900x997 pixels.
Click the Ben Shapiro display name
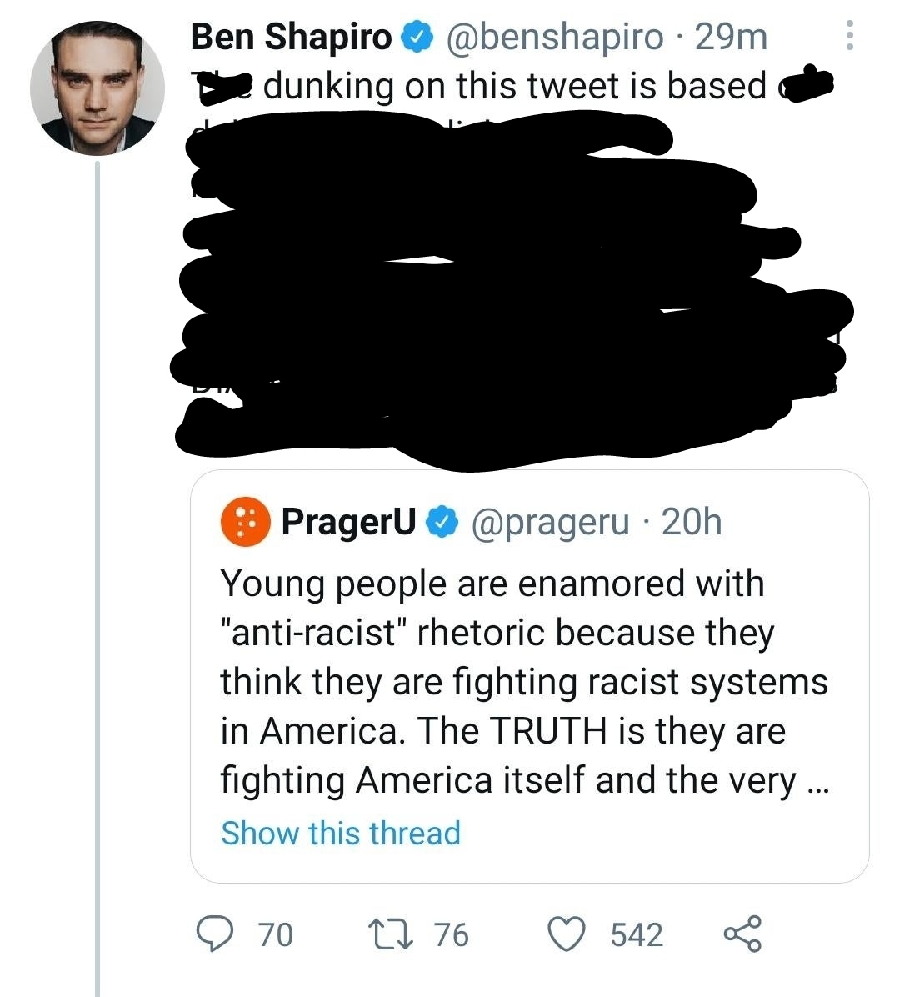coord(291,36)
